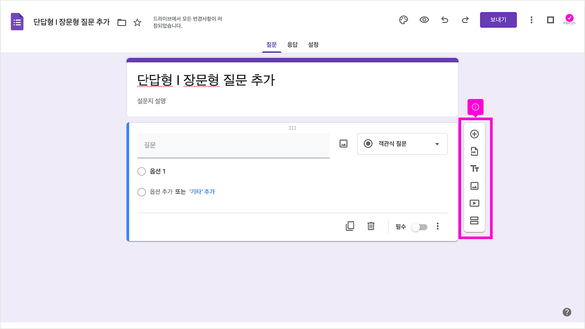Open the theme customization palette icon
The height and width of the screenshot is (329, 585).
pos(403,20)
